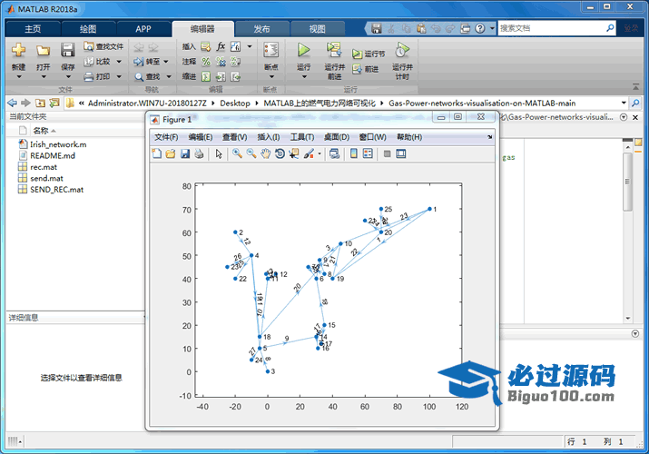Viewport: 649px width, 454px height.
Task: Click the Open folder icon in ribbon
Action: pos(43,51)
